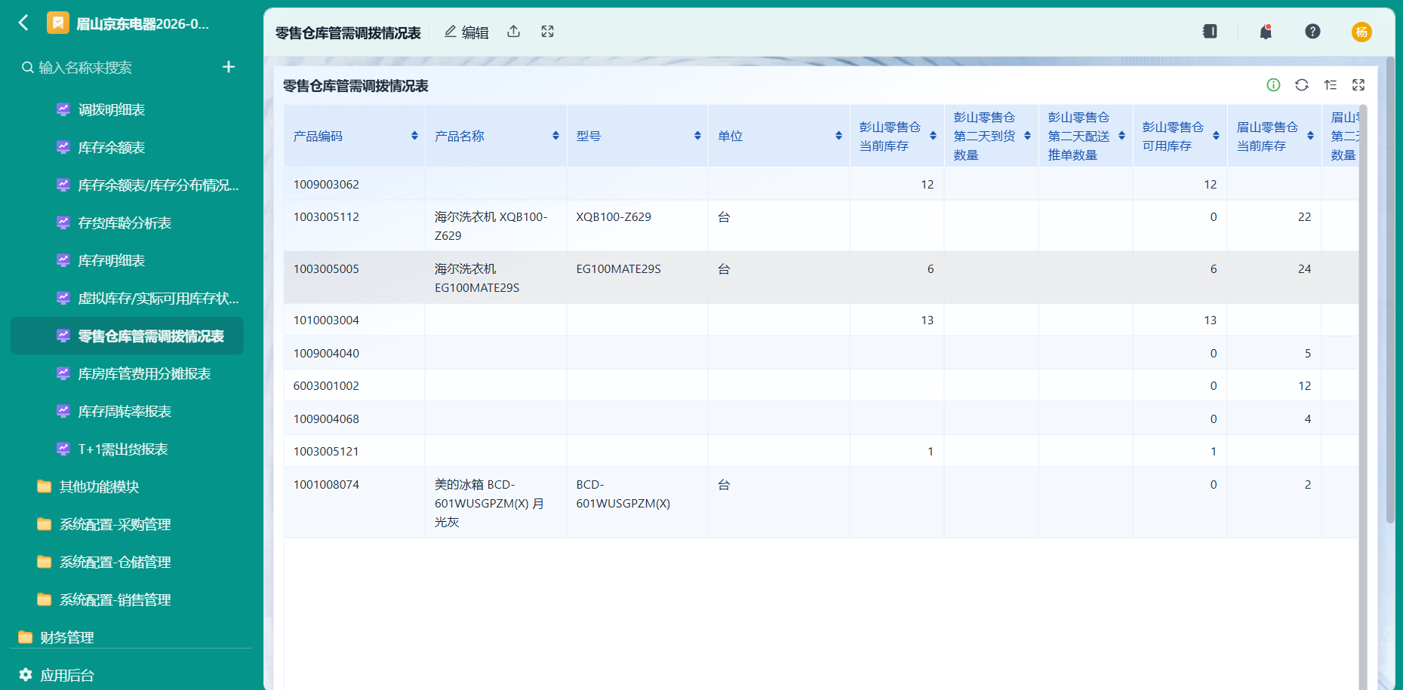Image resolution: width=1403 pixels, height=690 pixels.
Task: Click the search magnifier icon in sidebar
Action: click(x=27, y=67)
